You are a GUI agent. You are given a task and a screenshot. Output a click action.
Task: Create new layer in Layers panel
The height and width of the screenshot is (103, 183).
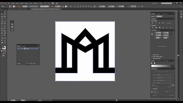34,64
